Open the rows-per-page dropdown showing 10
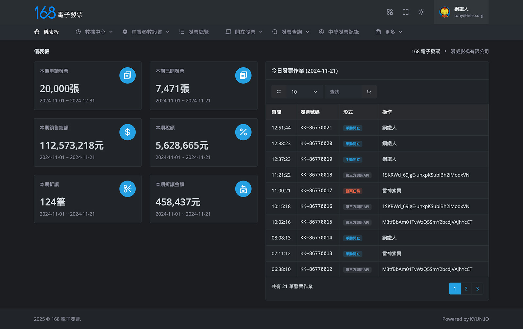523x329 pixels. [x=304, y=92]
